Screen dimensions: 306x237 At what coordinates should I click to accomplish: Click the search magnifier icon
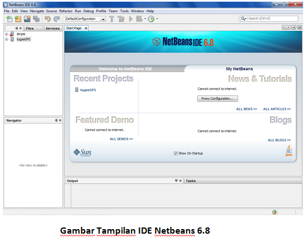click(243, 19)
